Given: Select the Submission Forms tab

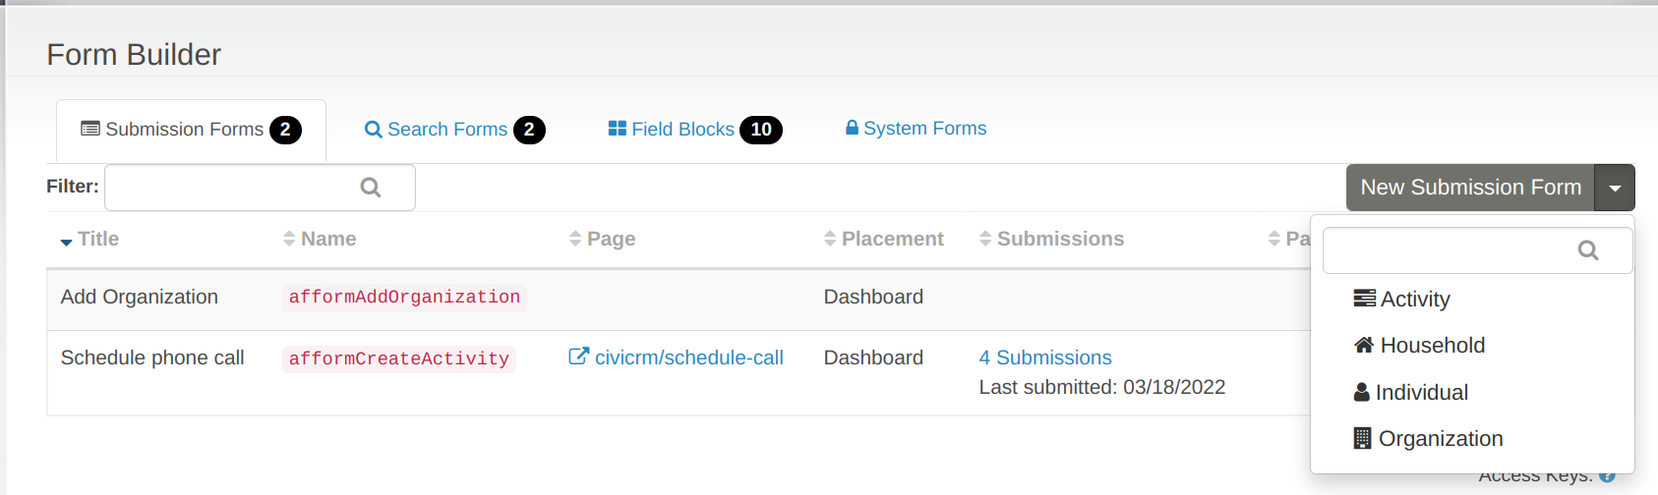Looking at the screenshot, I should point(184,130).
